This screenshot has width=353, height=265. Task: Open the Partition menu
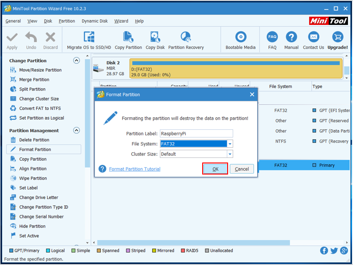click(x=67, y=21)
